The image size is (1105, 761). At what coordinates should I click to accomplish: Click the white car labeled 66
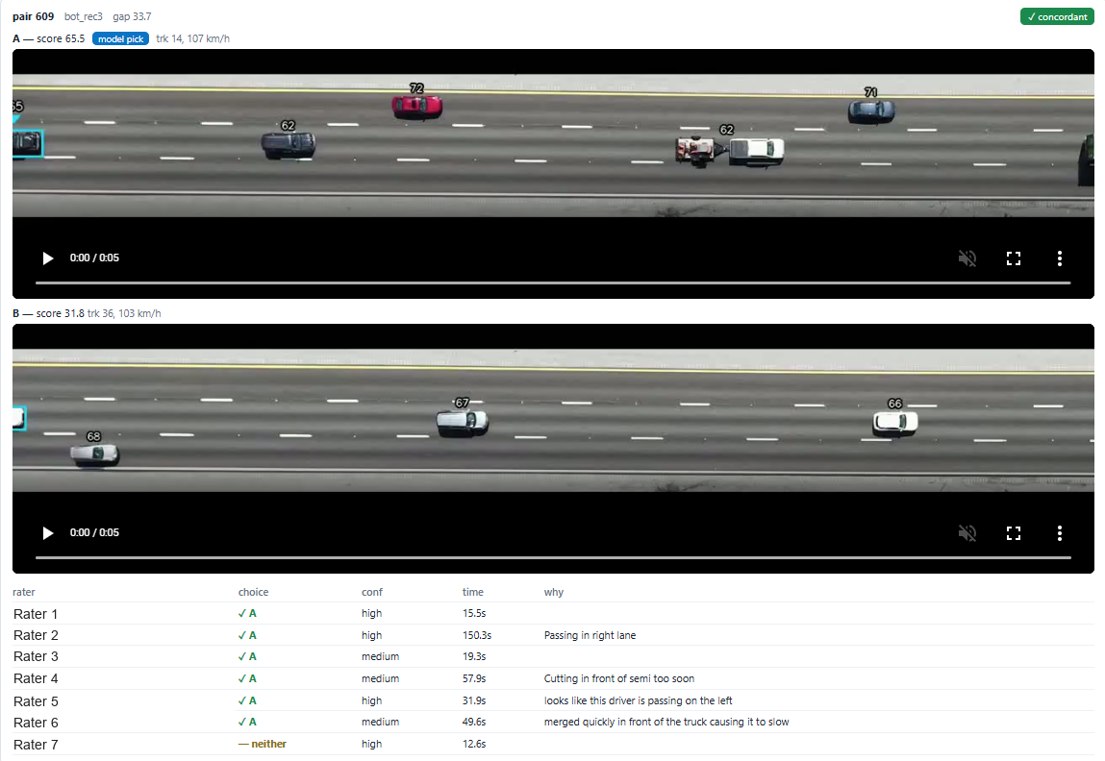[895, 422]
